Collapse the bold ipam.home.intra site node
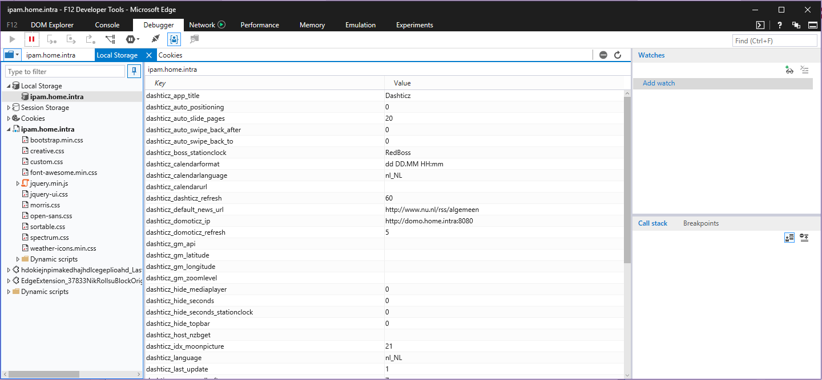The image size is (822, 380). tap(9, 129)
